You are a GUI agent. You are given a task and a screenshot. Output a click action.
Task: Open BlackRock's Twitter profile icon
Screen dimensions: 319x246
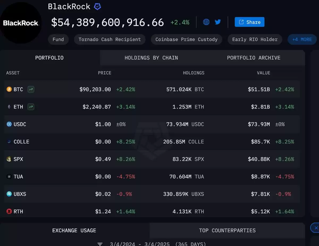[x=218, y=22]
